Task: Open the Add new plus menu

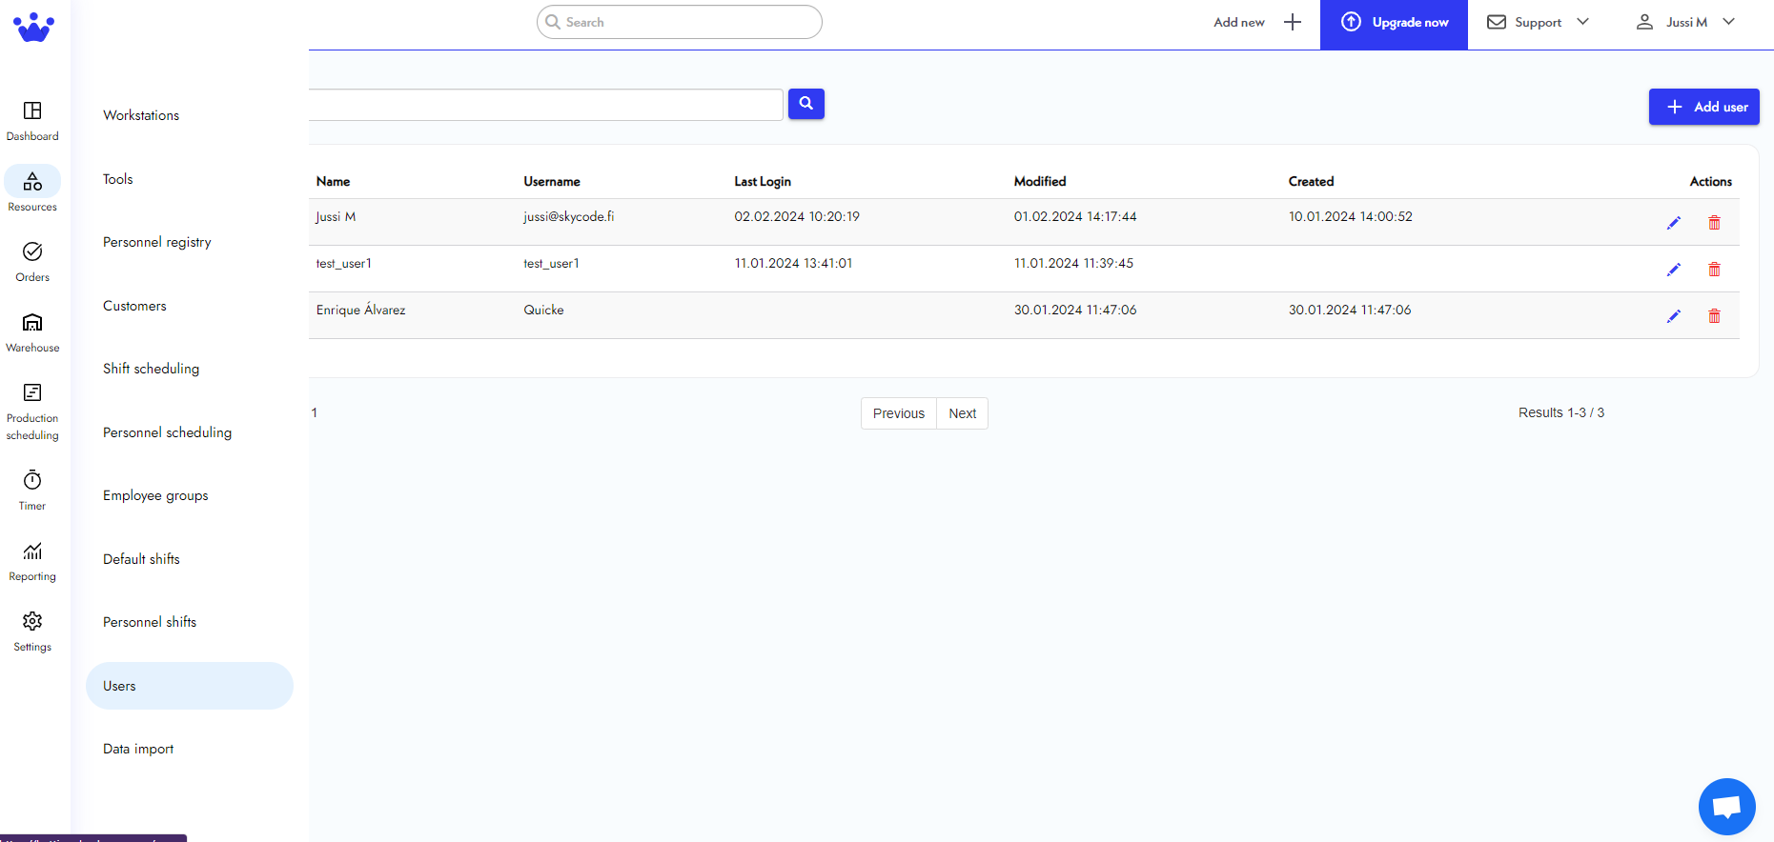Action: point(1256,23)
